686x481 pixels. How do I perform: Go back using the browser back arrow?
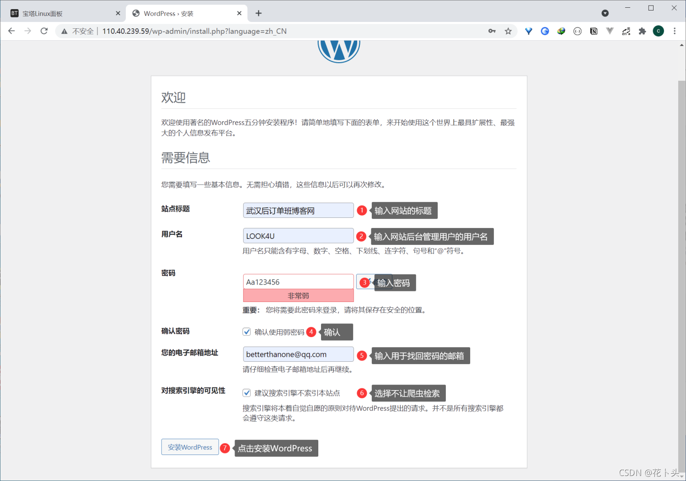pos(11,31)
